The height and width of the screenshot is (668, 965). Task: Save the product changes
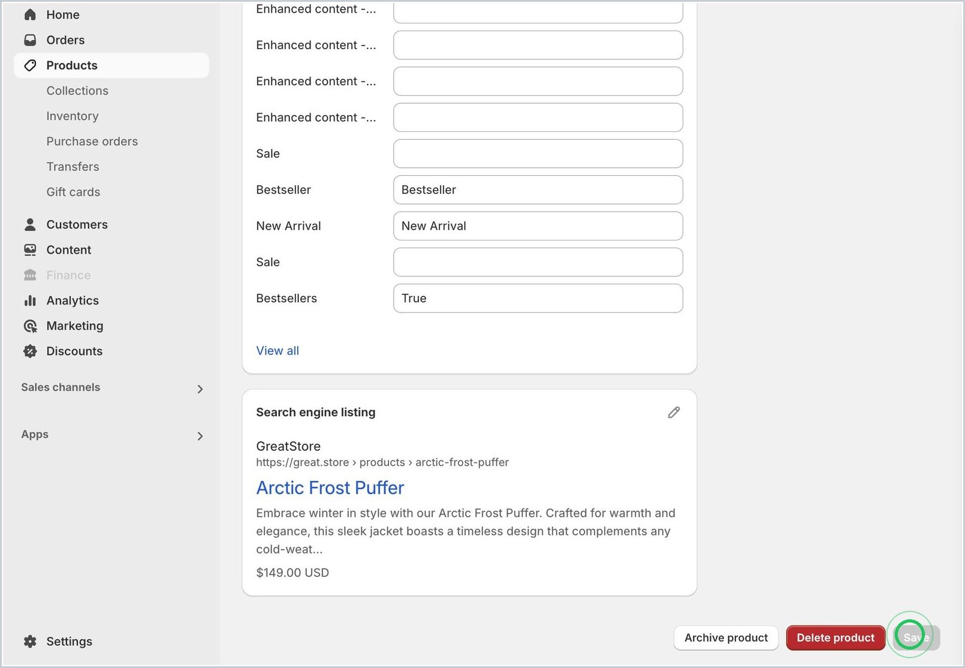916,638
